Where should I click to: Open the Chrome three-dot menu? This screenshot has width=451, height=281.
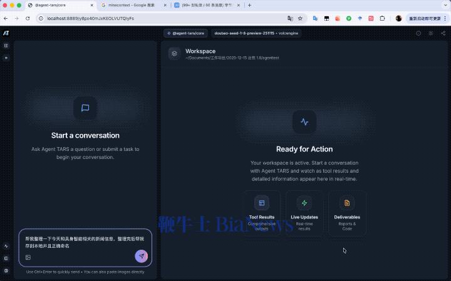pyautogui.click(x=443, y=18)
